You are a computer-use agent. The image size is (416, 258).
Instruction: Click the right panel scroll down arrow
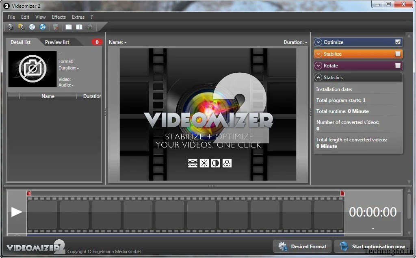409,182
